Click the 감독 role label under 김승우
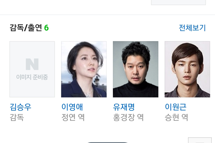Image resolution: width=215 pixels, height=143 pixels. click(x=17, y=117)
